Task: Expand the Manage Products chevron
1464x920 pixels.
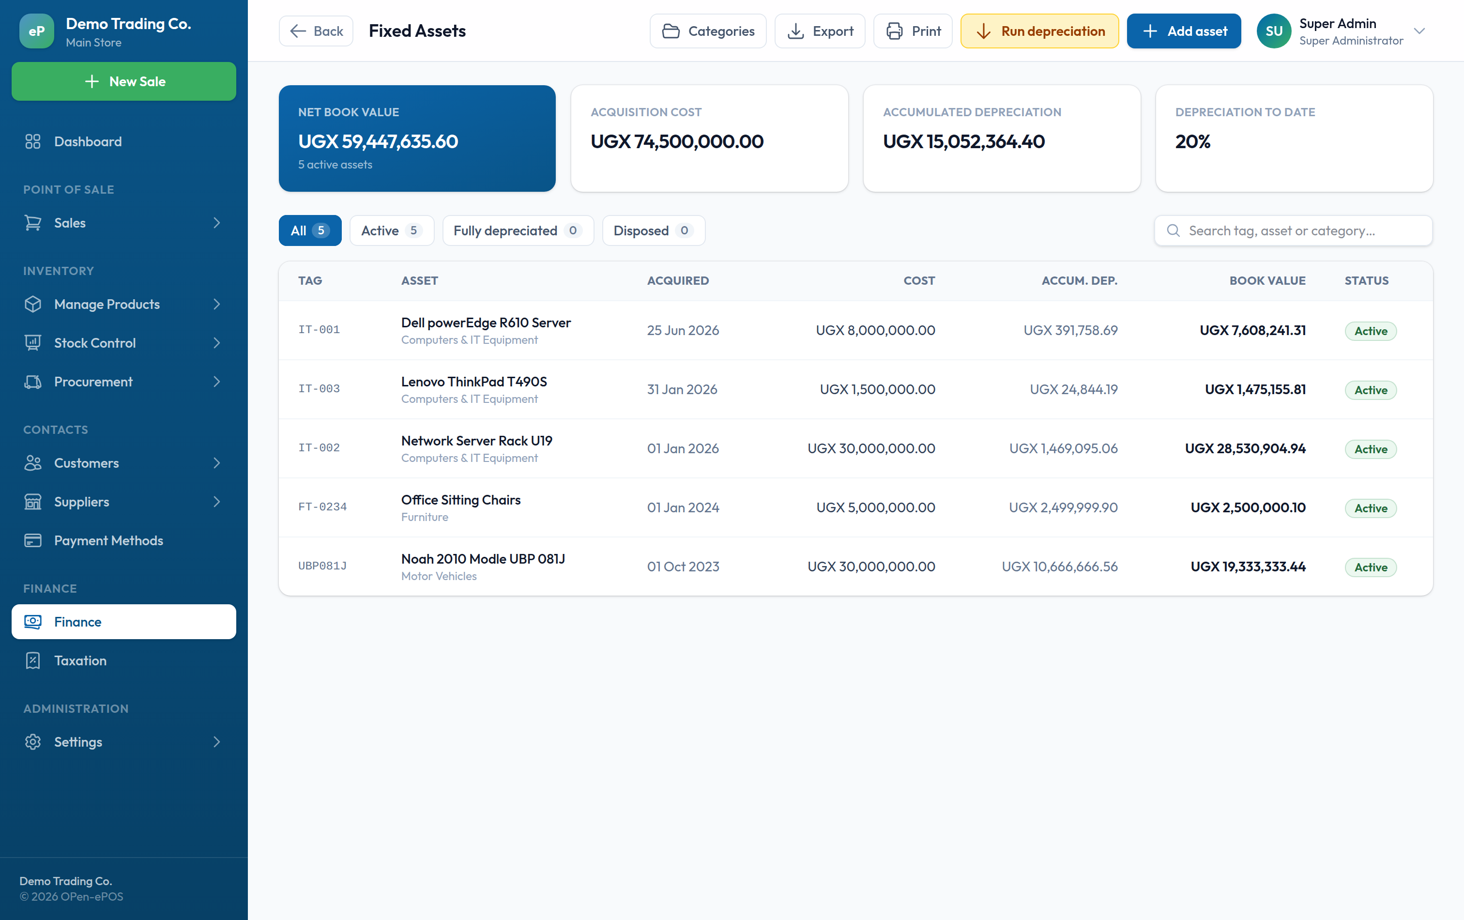Action: [x=216, y=304]
